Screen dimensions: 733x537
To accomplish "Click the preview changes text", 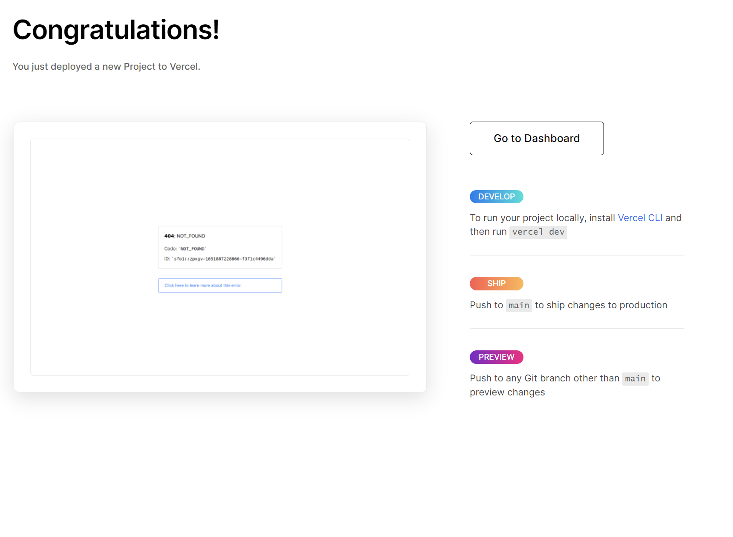I will pyautogui.click(x=507, y=392).
